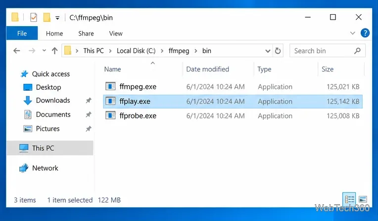Open the recent locations dropdown

(x=44, y=51)
